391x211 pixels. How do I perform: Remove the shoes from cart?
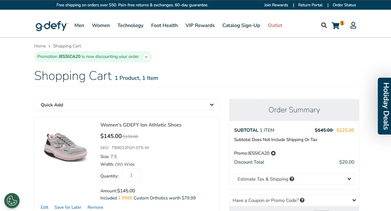(95, 207)
